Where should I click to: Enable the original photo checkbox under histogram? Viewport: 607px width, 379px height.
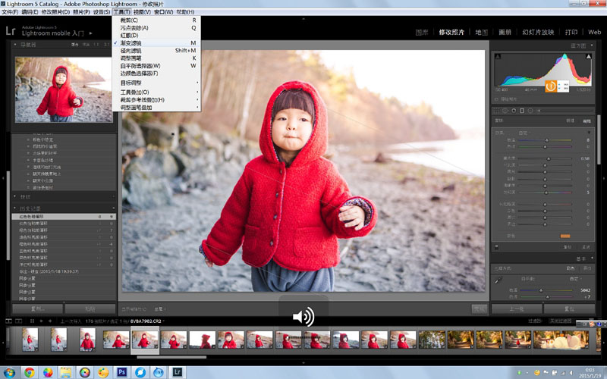click(x=497, y=99)
